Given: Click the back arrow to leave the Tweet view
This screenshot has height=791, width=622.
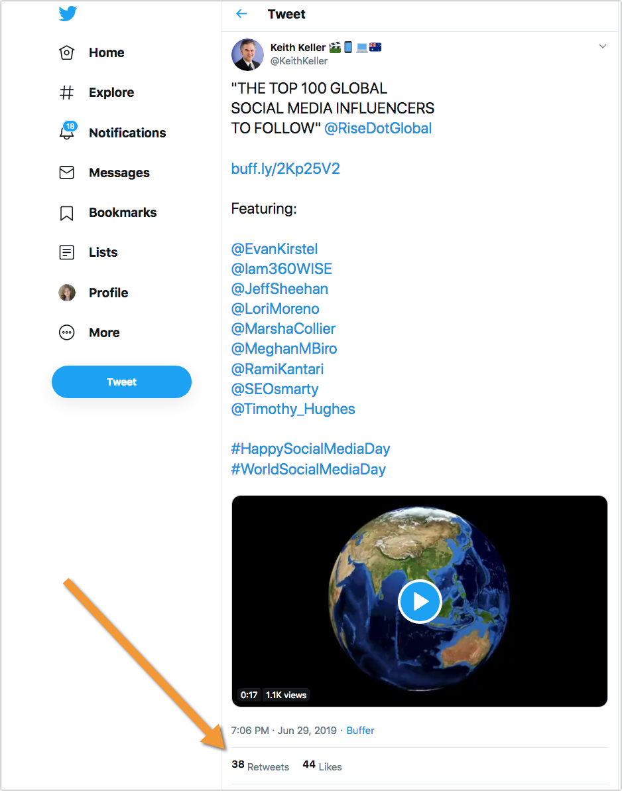Looking at the screenshot, I should tap(241, 13).
